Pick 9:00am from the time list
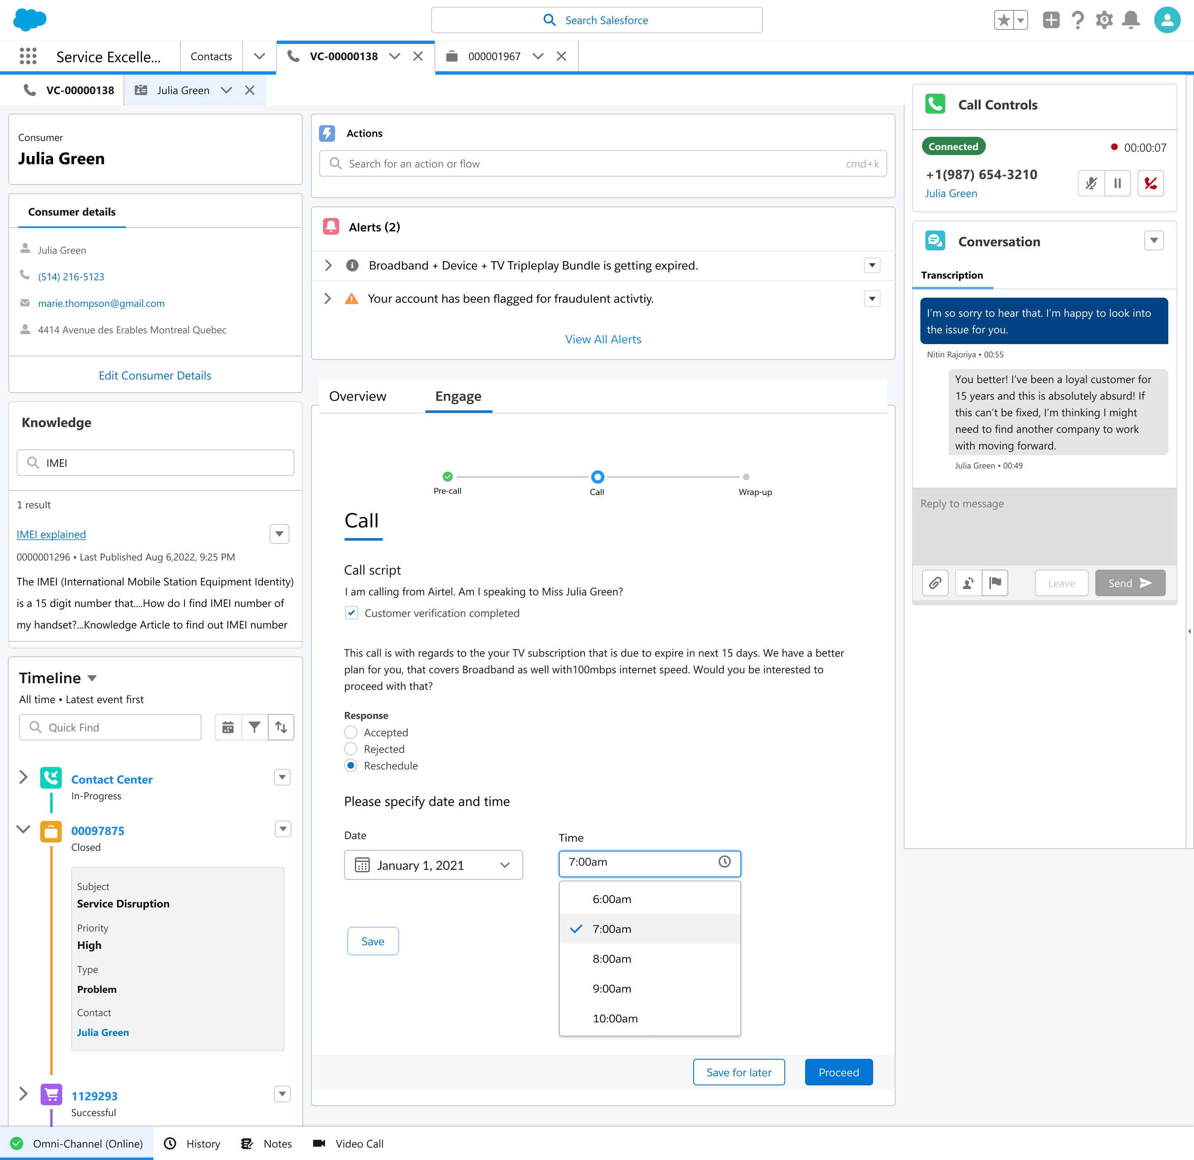The image size is (1194, 1160). click(x=612, y=989)
